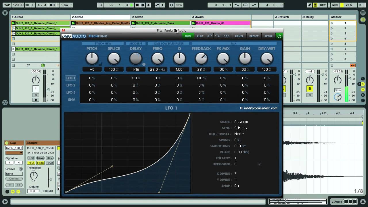Click PitchFunk FLAT button
This screenshot has height=207, width=368.
pyautogui.click(x=200, y=36)
